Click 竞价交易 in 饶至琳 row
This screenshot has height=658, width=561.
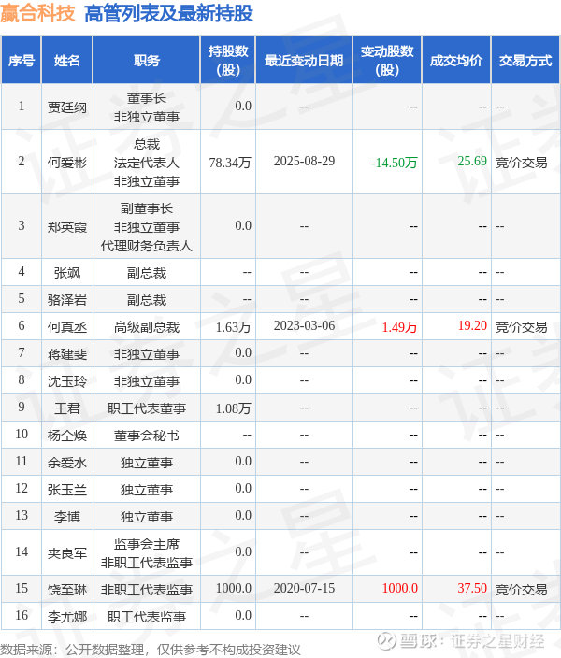point(521,590)
